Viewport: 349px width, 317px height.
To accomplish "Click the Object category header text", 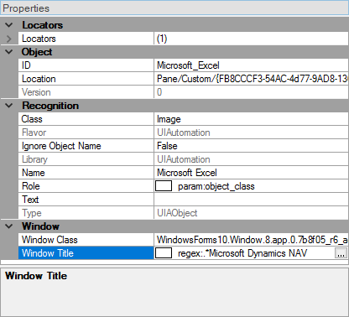I will [37, 52].
